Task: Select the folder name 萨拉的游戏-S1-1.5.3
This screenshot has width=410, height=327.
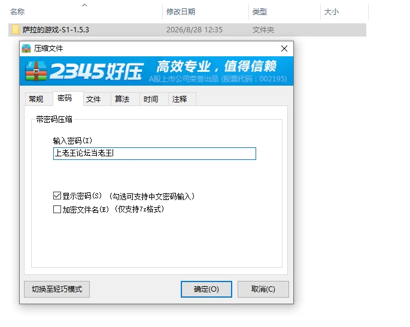Action: point(56,30)
